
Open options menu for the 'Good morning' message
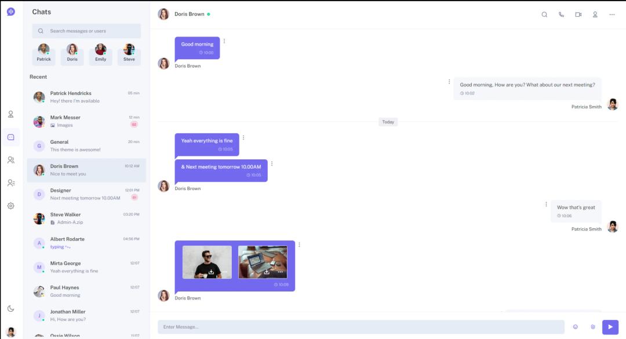coord(224,41)
